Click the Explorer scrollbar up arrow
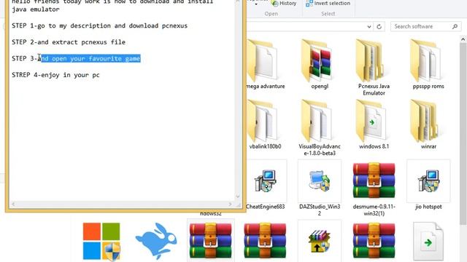 click(463, 39)
